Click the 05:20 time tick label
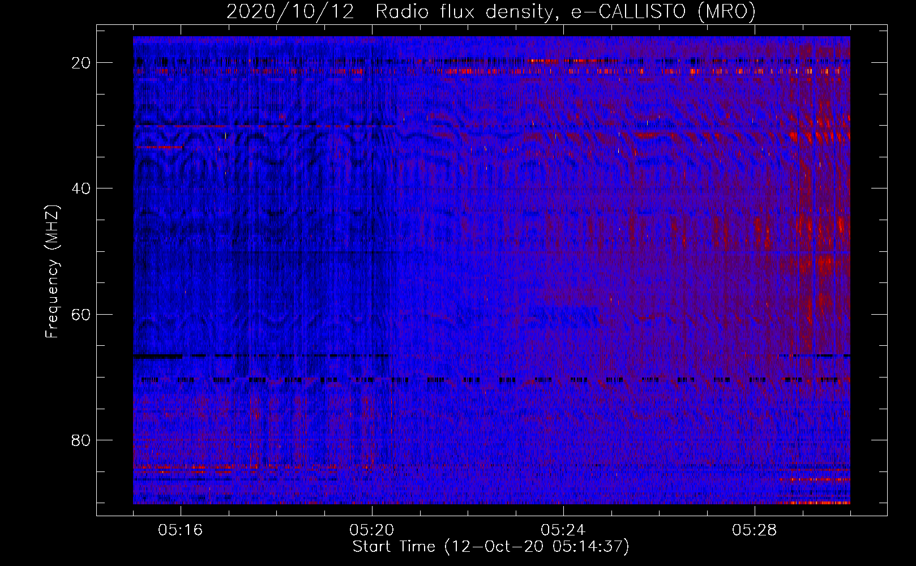The height and width of the screenshot is (566, 916). (x=372, y=530)
